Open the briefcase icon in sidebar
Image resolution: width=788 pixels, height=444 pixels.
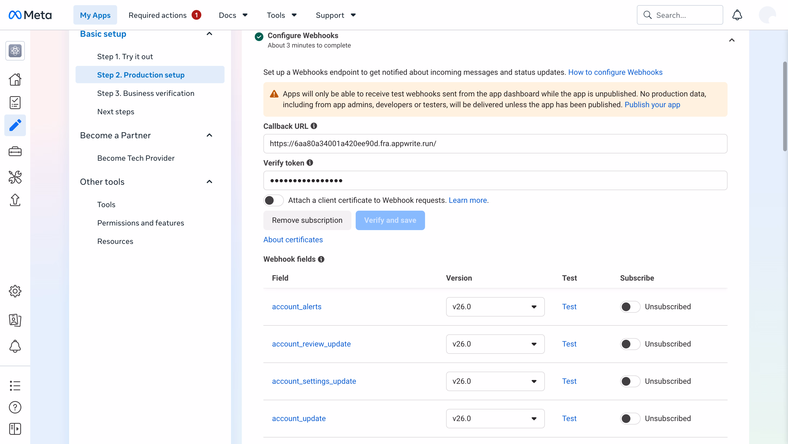pyautogui.click(x=15, y=151)
